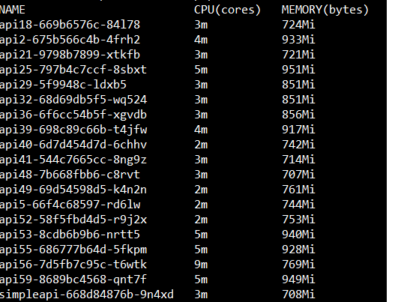Click the 5m CPU value for api25
Image resolution: width=404 pixels, height=302 pixels.
click(x=201, y=70)
